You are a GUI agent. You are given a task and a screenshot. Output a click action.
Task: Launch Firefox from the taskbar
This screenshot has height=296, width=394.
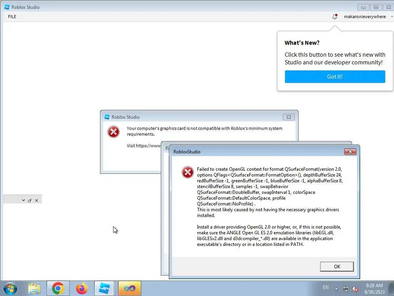pos(82,288)
